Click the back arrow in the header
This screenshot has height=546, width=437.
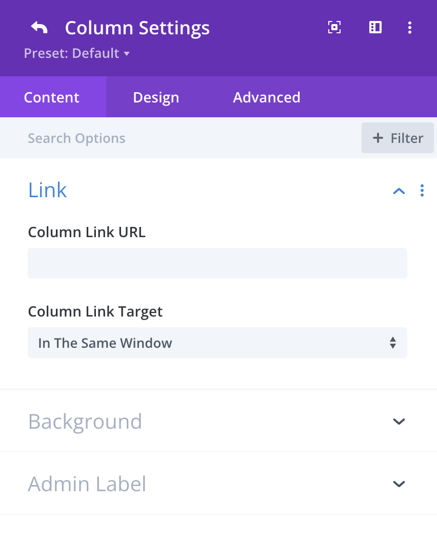coord(39,28)
